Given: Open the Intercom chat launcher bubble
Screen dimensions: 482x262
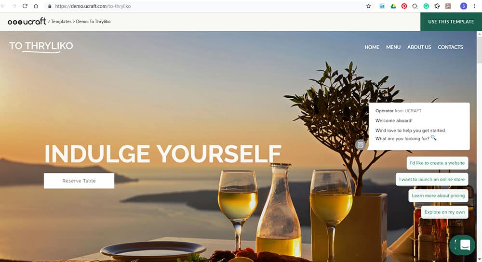Looking at the screenshot, I should coord(462,245).
